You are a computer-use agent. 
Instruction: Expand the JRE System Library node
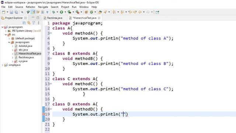tap(6, 31)
